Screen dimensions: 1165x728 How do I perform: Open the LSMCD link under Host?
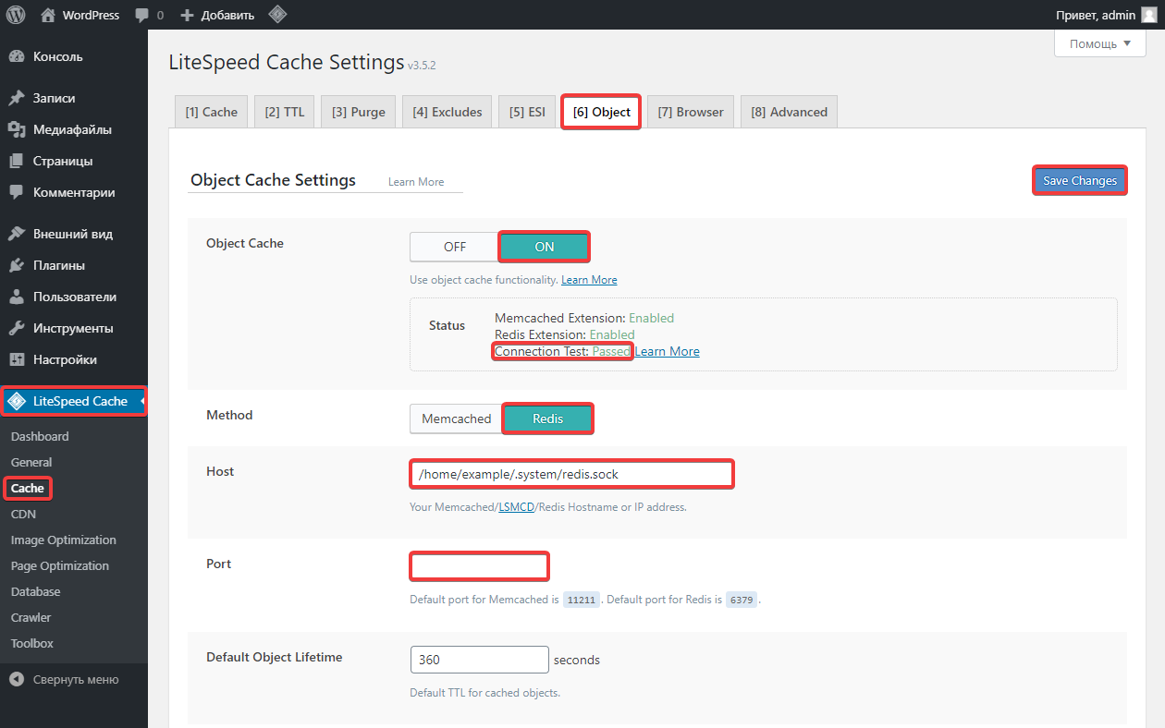click(517, 507)
